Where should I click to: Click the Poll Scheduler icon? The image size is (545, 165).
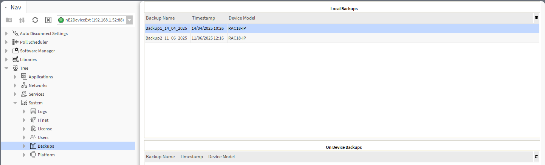pyautogui.click(x=15, y=42)
